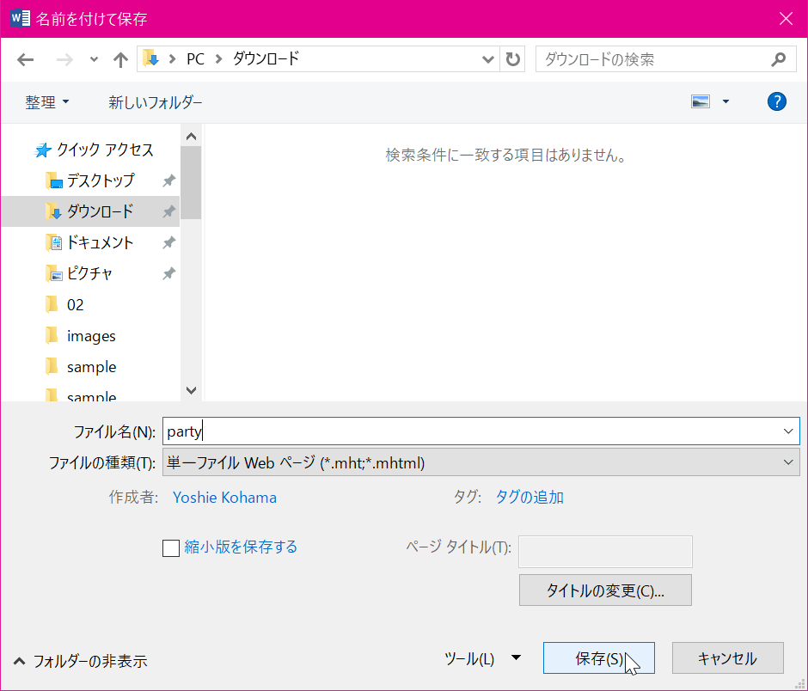Click the navigation pane scroll up arrow
The height and width of the screenshot is (691, 808).
pos(191,136)
